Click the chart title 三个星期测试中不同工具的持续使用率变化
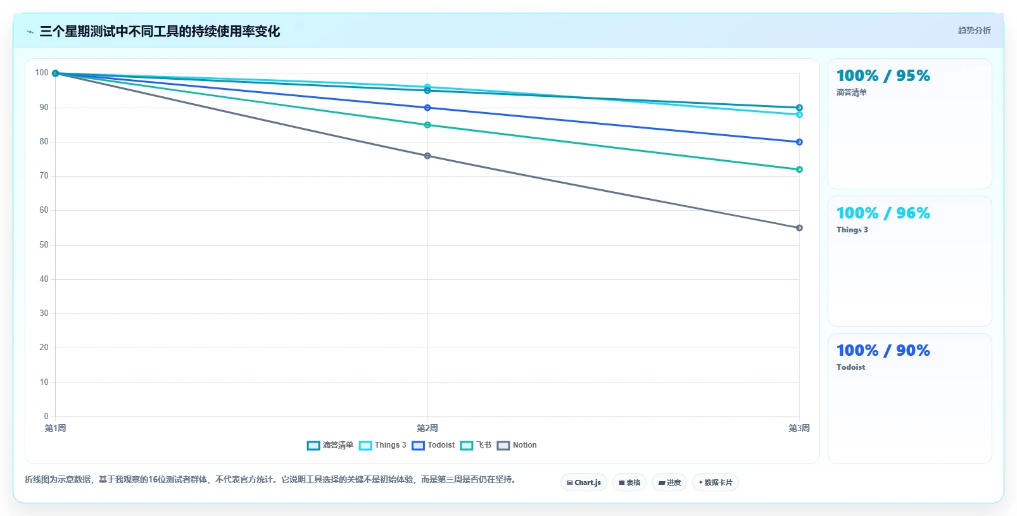The width and height of the screenshot is (1017, 516). coord(160,32)
